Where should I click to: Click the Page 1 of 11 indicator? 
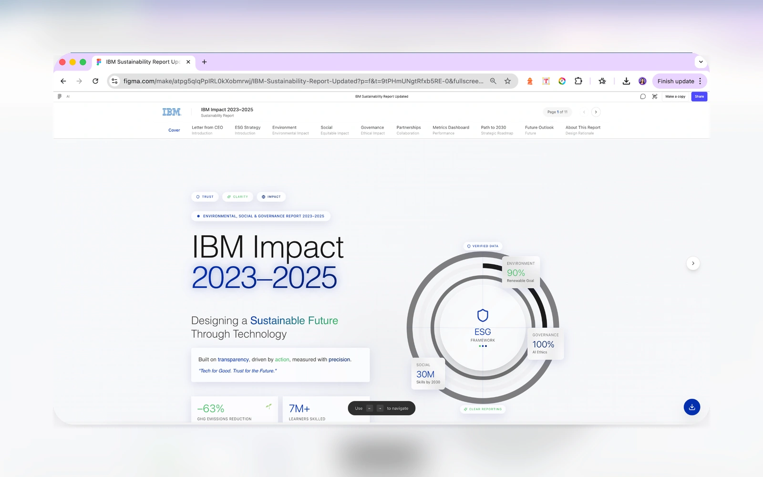pos(557,112)
